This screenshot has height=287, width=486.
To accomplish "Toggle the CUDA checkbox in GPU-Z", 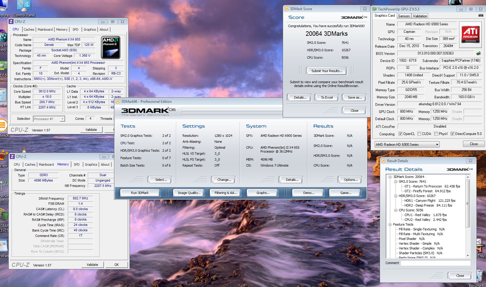I will point(419,134).
